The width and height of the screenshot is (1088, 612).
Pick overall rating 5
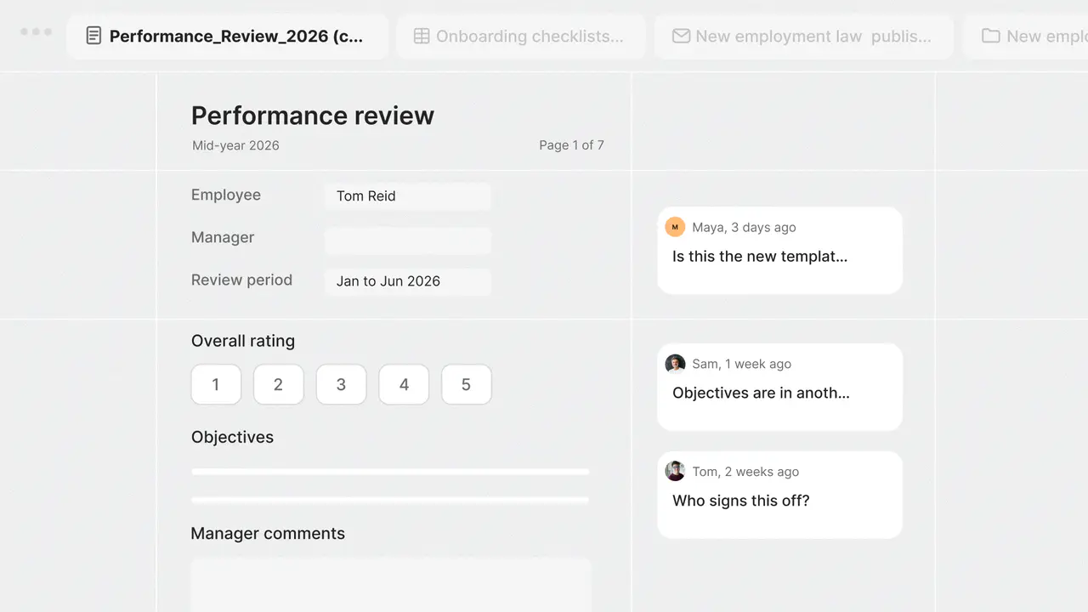pos(466,384)
